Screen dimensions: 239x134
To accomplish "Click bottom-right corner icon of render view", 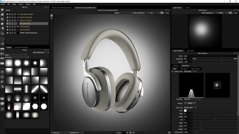I will tap(169, 133).
